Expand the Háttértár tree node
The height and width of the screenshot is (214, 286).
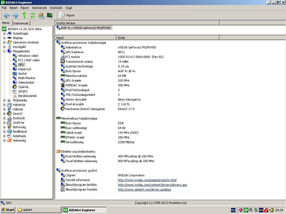coord(4,105)
